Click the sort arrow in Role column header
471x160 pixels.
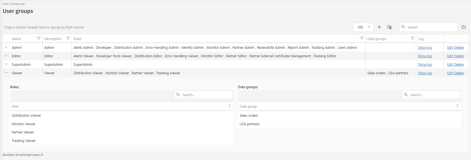tap(229, 106)
